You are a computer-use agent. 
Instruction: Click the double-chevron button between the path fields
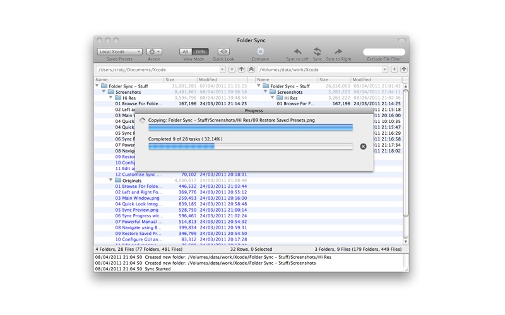pos(251,69)
